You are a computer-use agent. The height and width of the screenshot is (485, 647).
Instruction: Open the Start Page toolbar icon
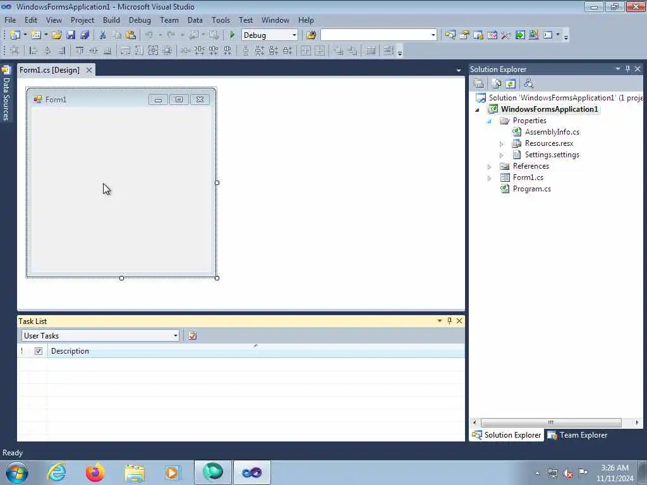520,35
